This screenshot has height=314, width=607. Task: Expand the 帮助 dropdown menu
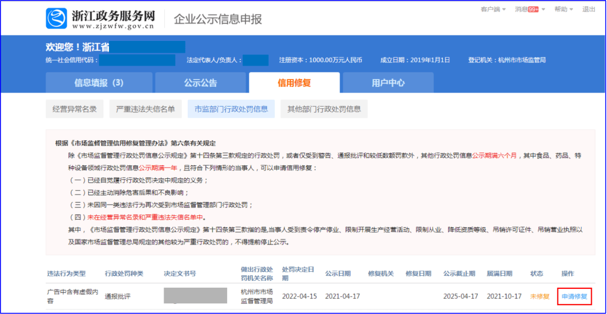pyautogui.click(x=564, y=10)
